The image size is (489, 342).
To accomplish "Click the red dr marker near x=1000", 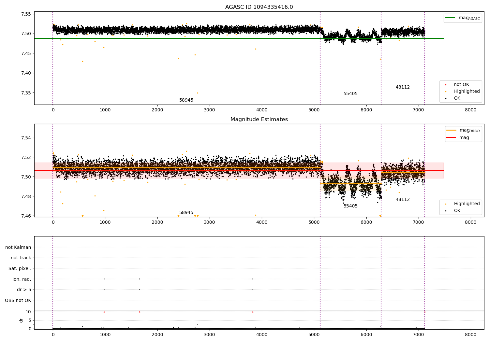I will (104, 312).
